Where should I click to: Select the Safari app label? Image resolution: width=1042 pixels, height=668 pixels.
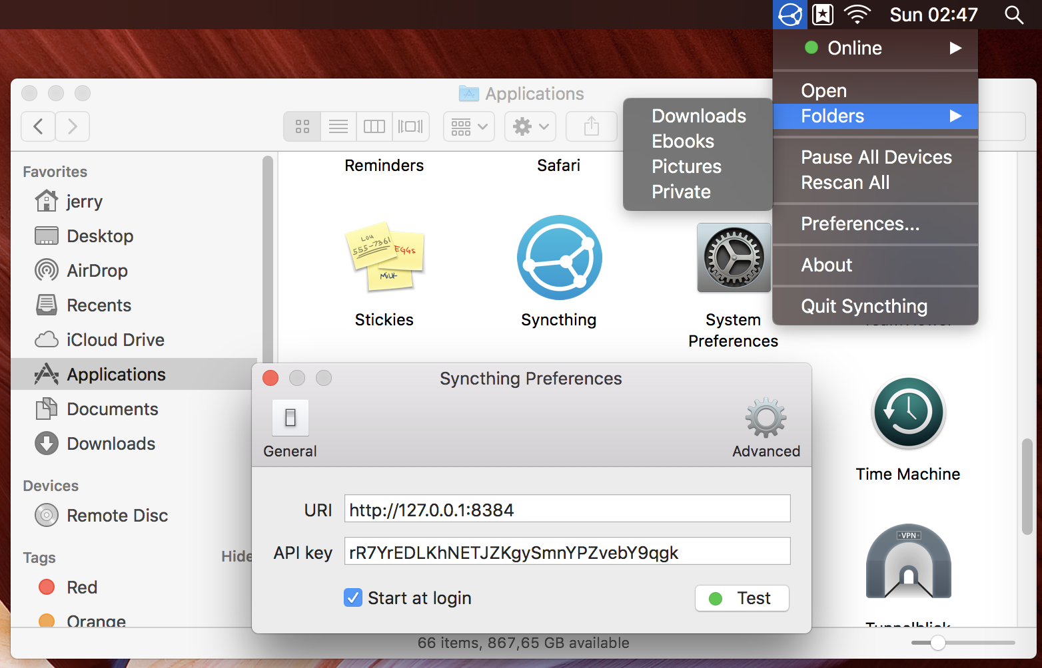pos(559,165)
